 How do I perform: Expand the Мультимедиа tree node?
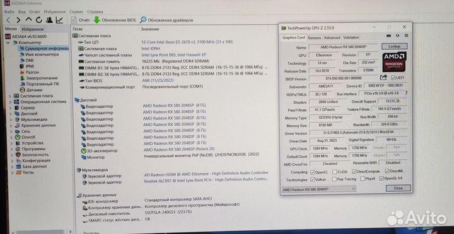click(11, 120)
